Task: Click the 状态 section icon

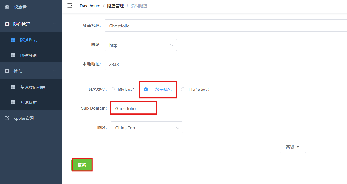Action: (7, 71)
